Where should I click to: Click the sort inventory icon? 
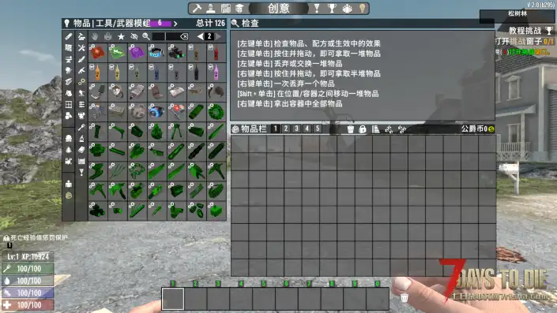(x=375, y=129)
